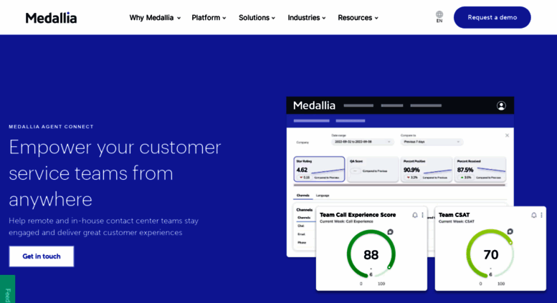Screen dimensions: 557x303
Task: Click the 'Current Week: Call Experience' subtitle
Action: pos(346,221)
